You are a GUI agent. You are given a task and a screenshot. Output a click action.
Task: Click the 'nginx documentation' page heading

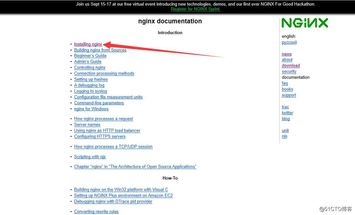[x=170, y=21]
